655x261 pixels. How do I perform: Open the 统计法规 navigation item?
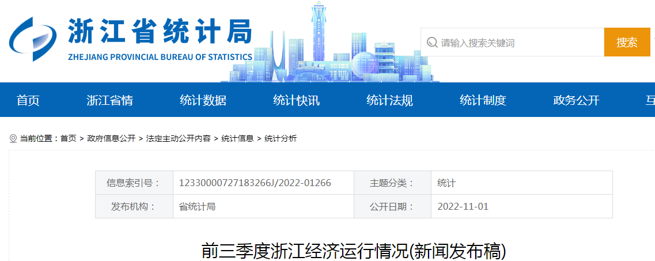tap(390, 100)
